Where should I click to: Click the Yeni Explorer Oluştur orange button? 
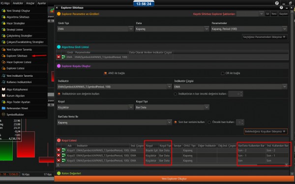tap(174, 179)
